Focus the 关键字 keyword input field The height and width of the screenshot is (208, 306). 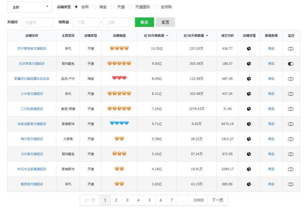[37, 22]
